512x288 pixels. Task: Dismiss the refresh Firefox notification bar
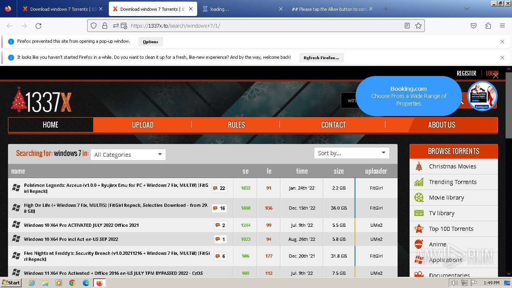502,58
